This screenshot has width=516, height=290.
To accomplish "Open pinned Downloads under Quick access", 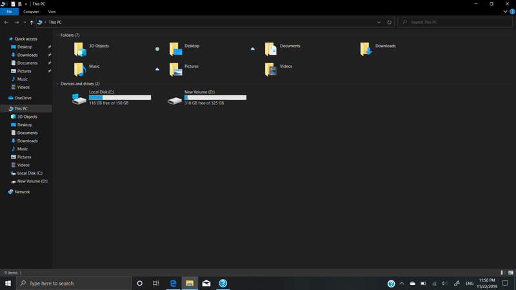I will point(26,55).
